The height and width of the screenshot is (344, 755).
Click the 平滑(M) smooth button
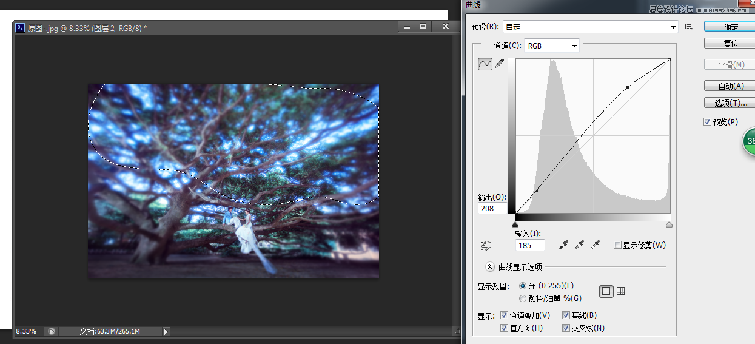(x=731, y=65)
